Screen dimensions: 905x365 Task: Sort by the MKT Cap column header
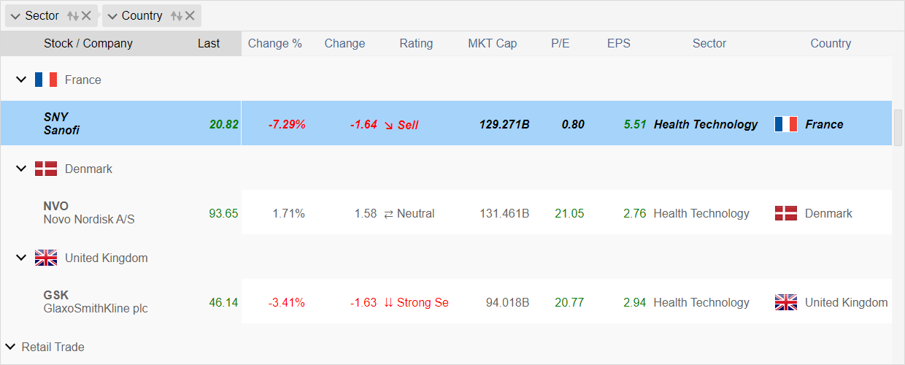[493, 43]
